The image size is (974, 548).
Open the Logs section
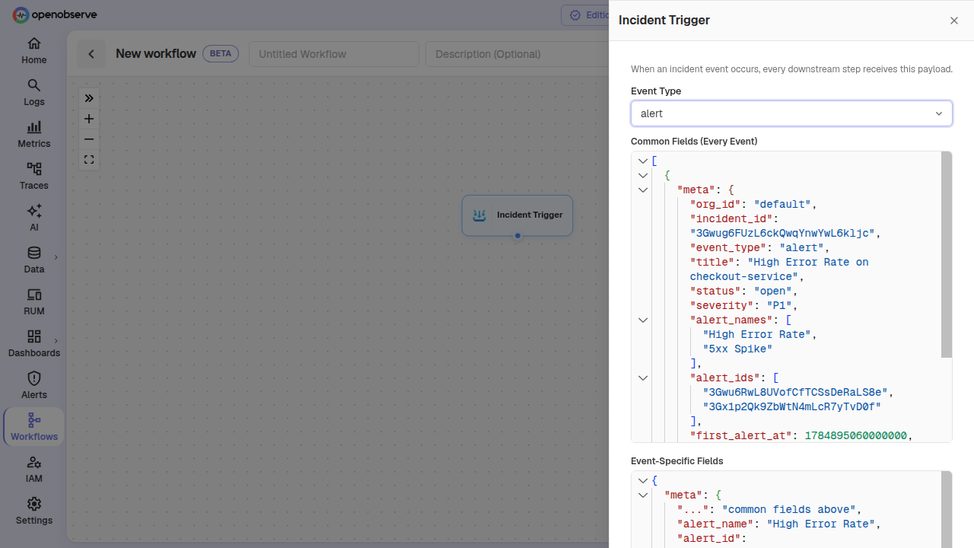[x=33, y=93]
